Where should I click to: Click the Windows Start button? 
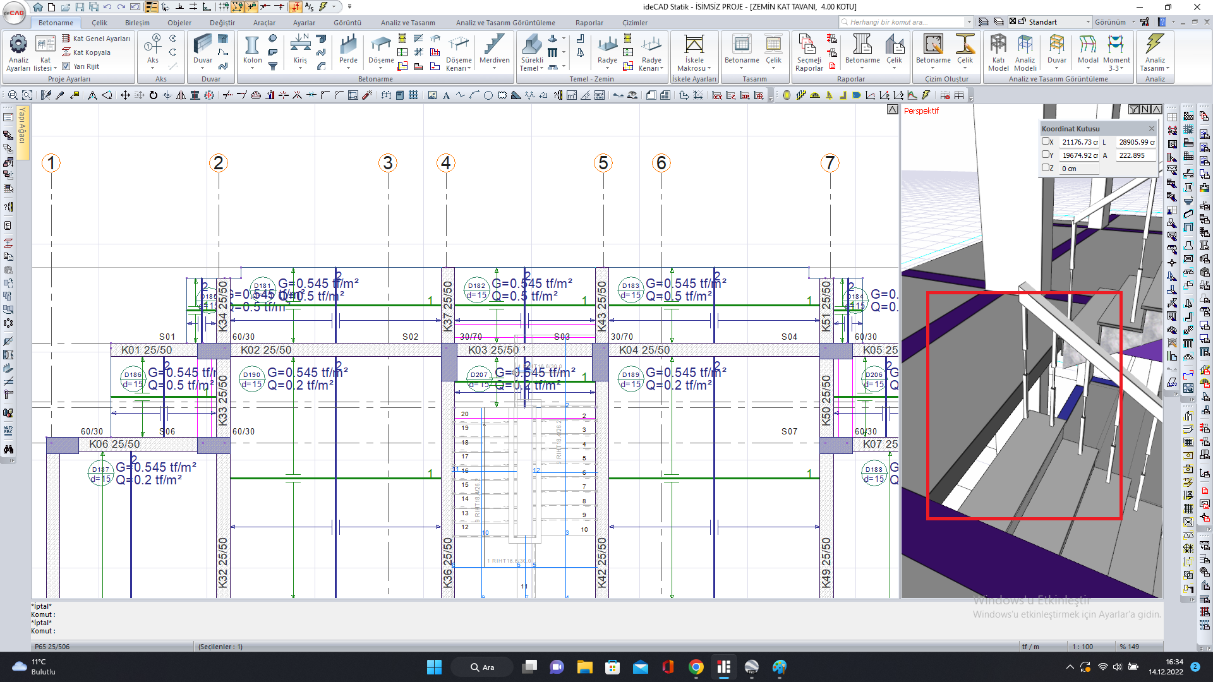(434, 667)
